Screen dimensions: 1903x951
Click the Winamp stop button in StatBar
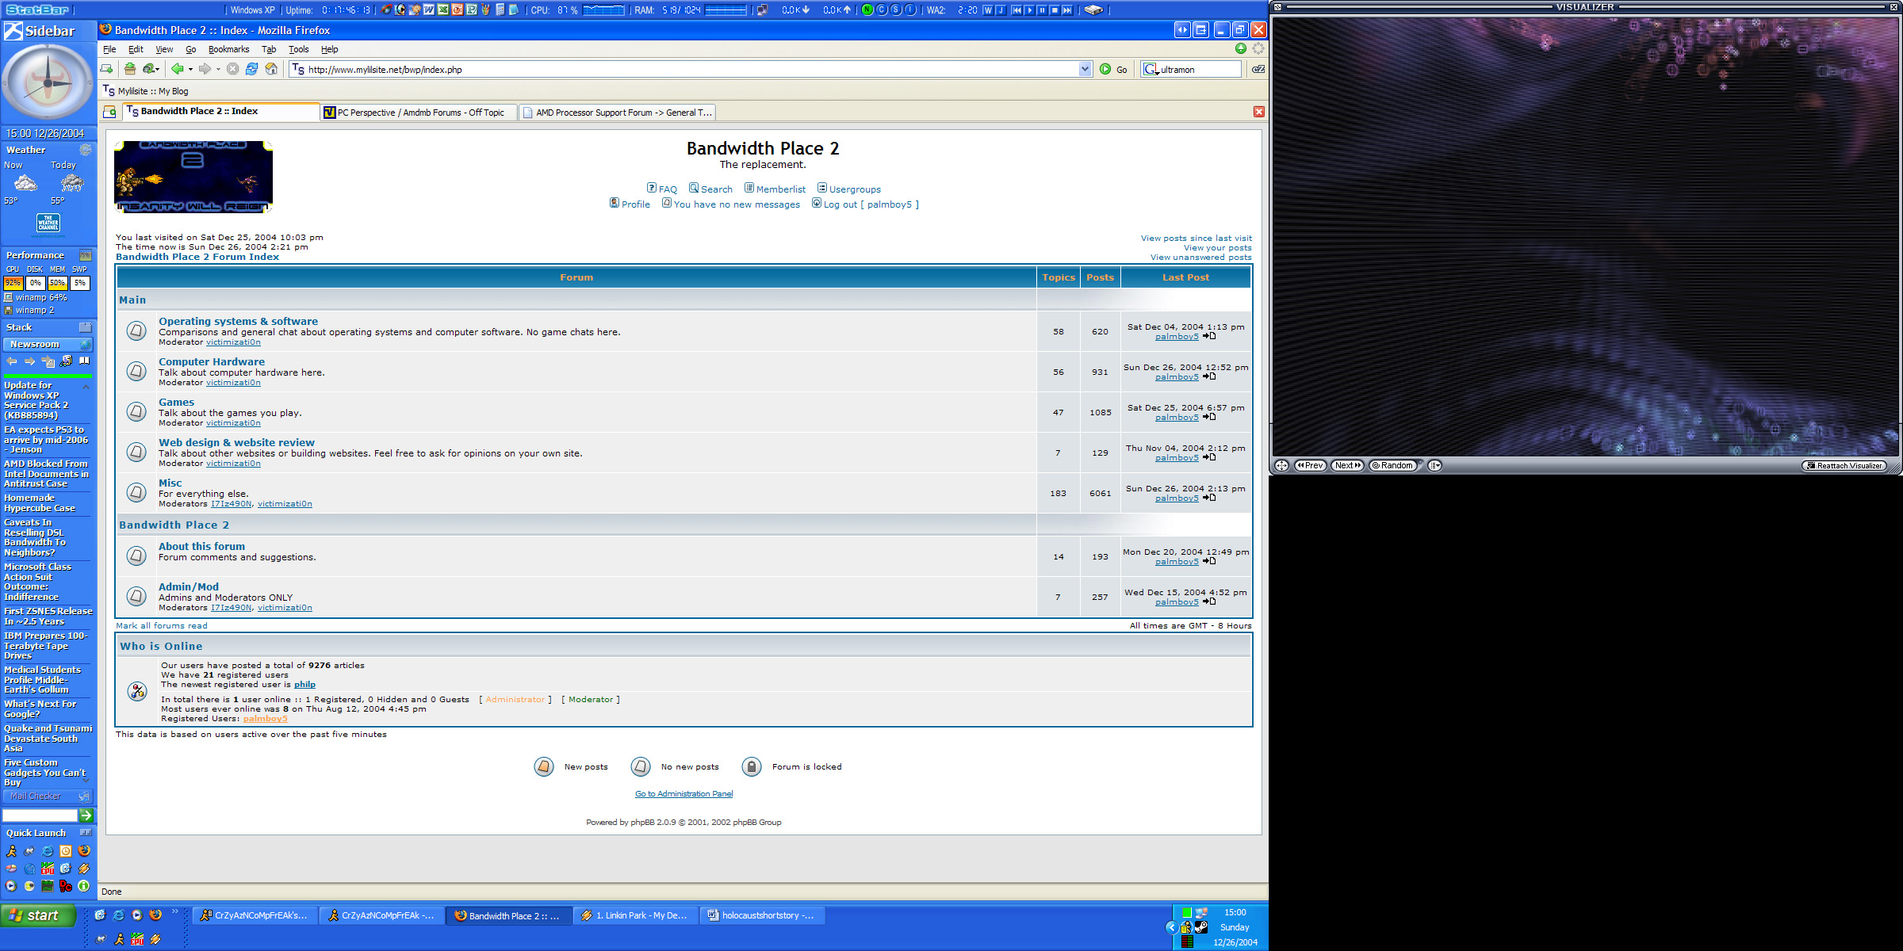tap(1055, 10)
